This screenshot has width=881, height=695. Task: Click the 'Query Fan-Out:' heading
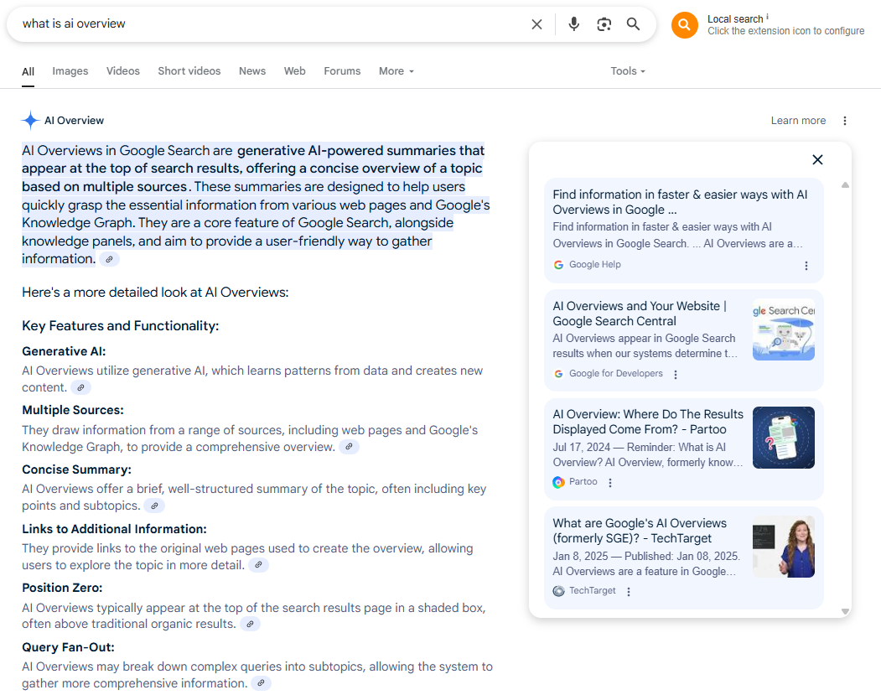pyautogui.click(x=68, y=647)
